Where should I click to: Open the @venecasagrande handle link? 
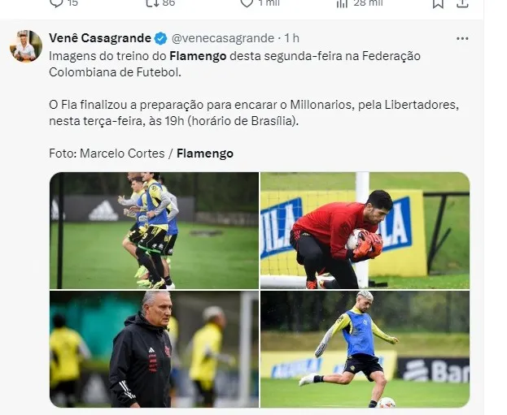pyautogui.click(x=223, y=38)
